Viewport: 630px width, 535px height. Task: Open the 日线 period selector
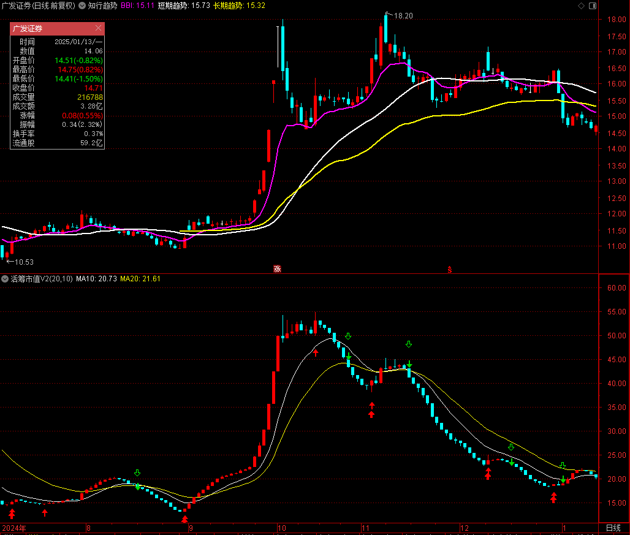613,528
